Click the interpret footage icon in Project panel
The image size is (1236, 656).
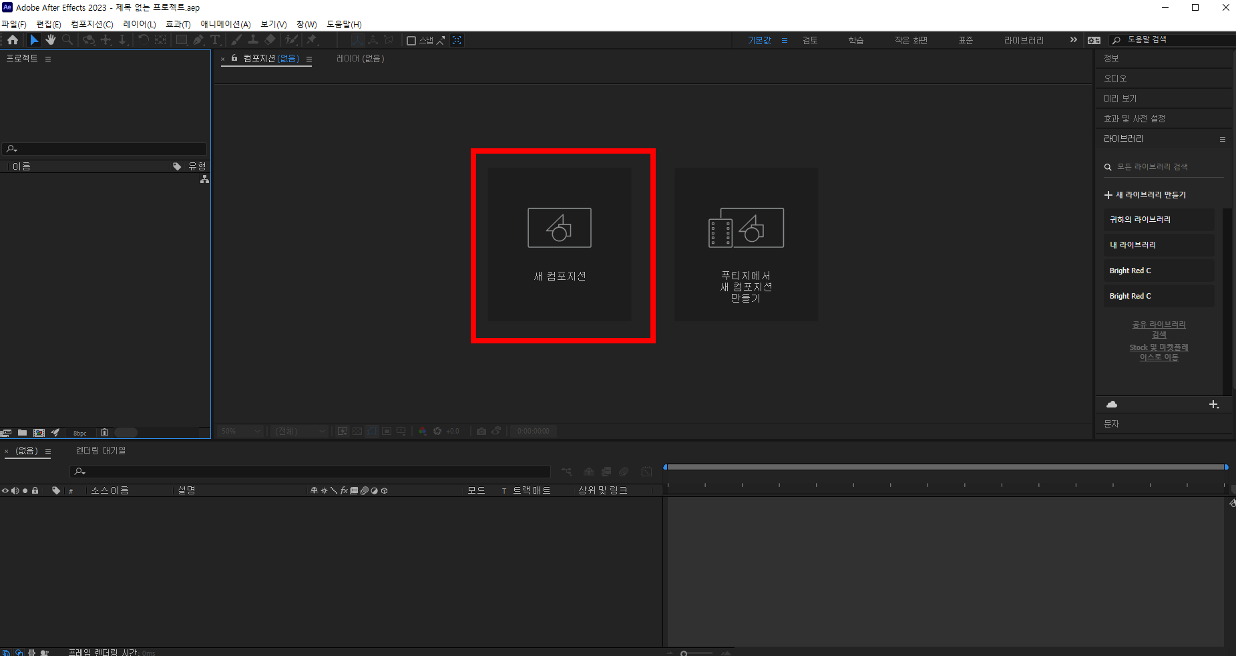point(6,432)
